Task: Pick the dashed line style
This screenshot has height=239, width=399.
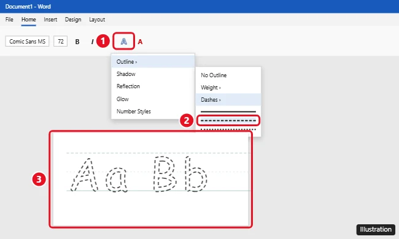Action: (228, 120)
